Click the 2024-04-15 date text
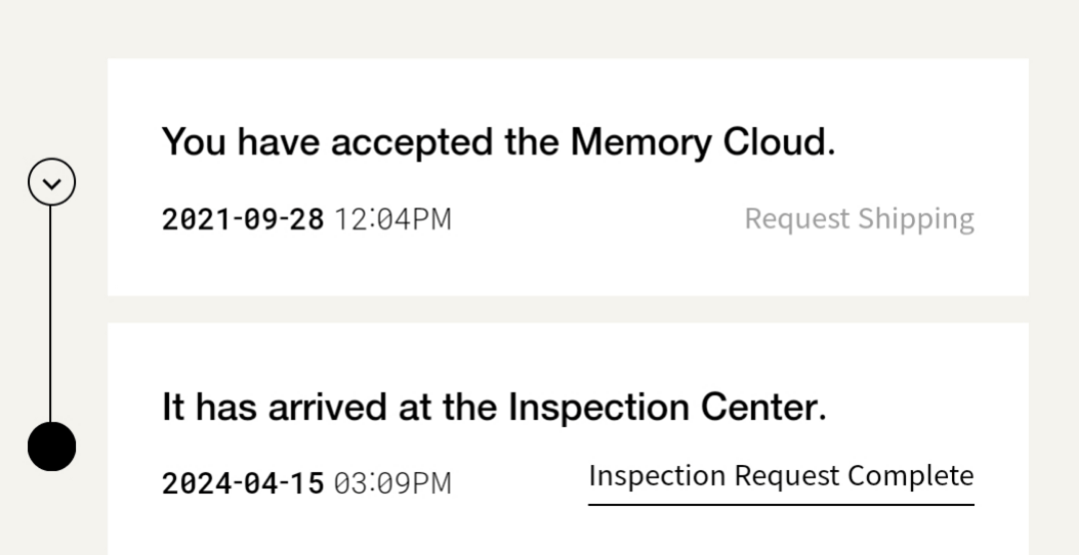This screenshot has width=1079, height=555. (x=243, y=484)
